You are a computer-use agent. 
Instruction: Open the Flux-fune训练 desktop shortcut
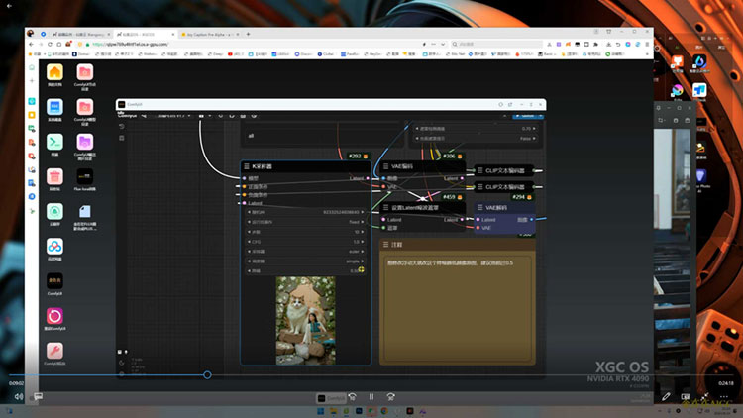tap(85, 176)
